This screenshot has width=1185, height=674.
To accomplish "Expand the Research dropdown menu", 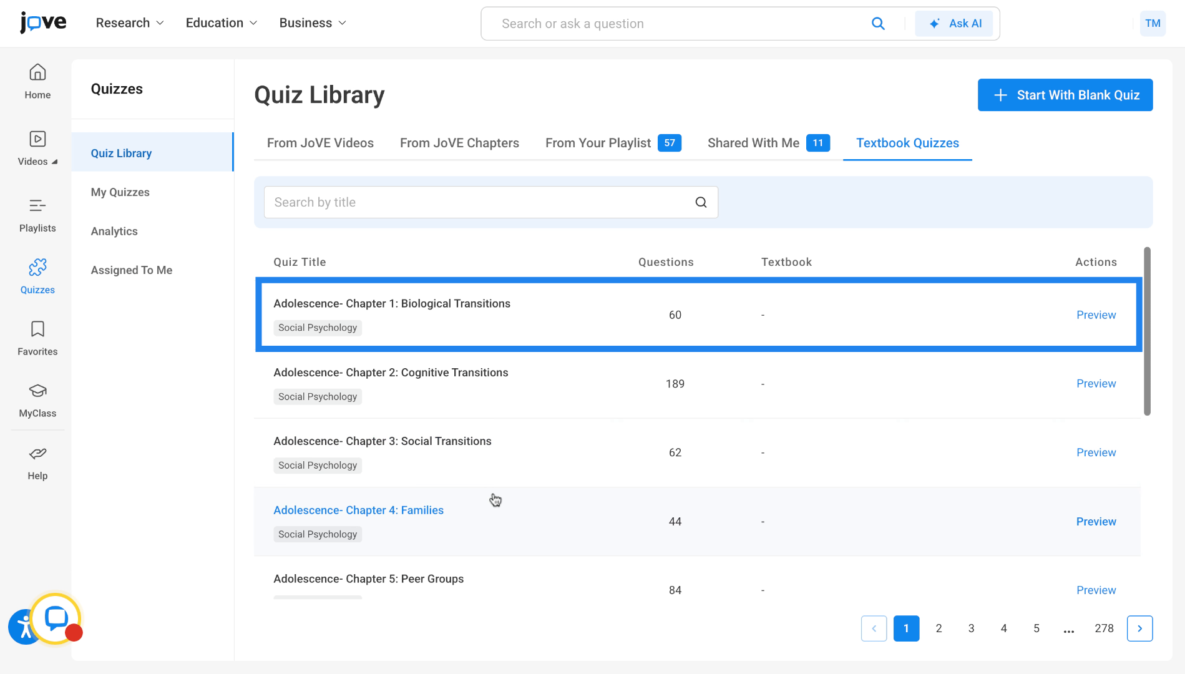I will [129, 23].
